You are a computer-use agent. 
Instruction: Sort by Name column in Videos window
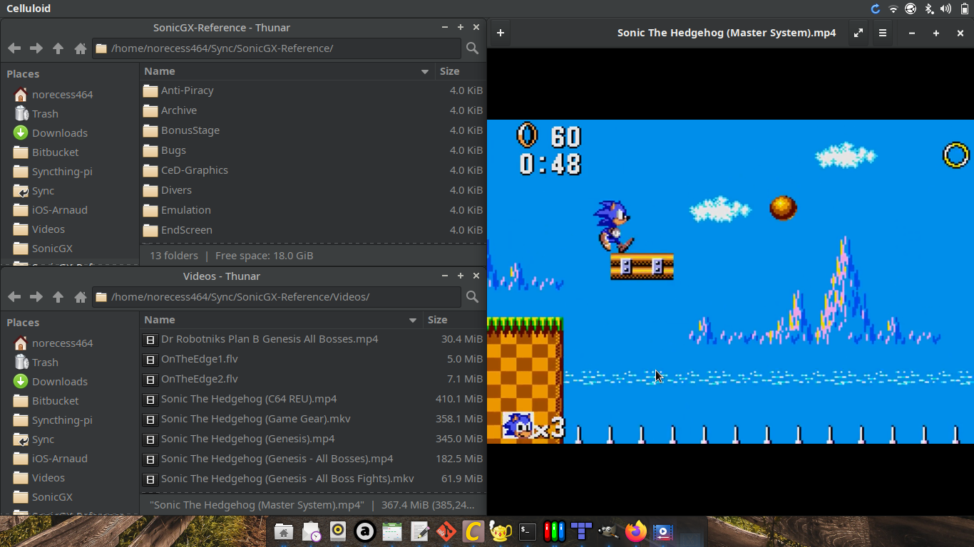click(x=281, y=320)
